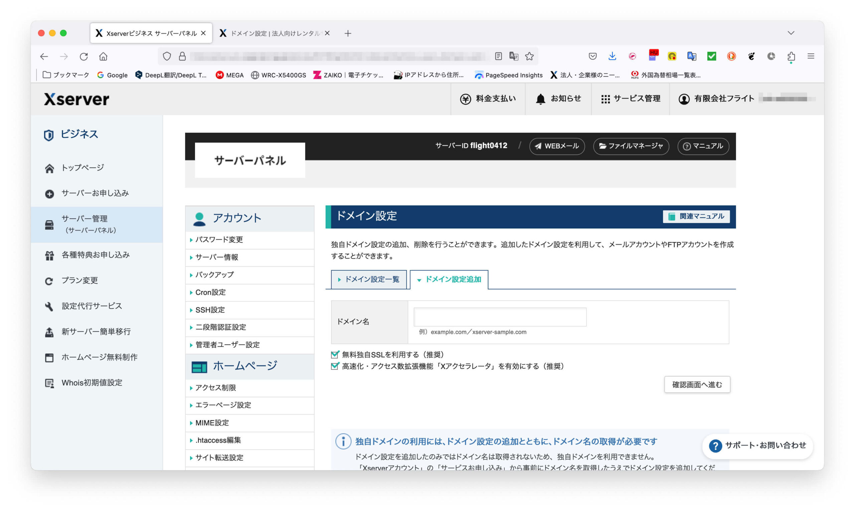The height and width of the screenshot is (511, 855).
Task: Open 料金支払い in header
Action: (488, 99)
